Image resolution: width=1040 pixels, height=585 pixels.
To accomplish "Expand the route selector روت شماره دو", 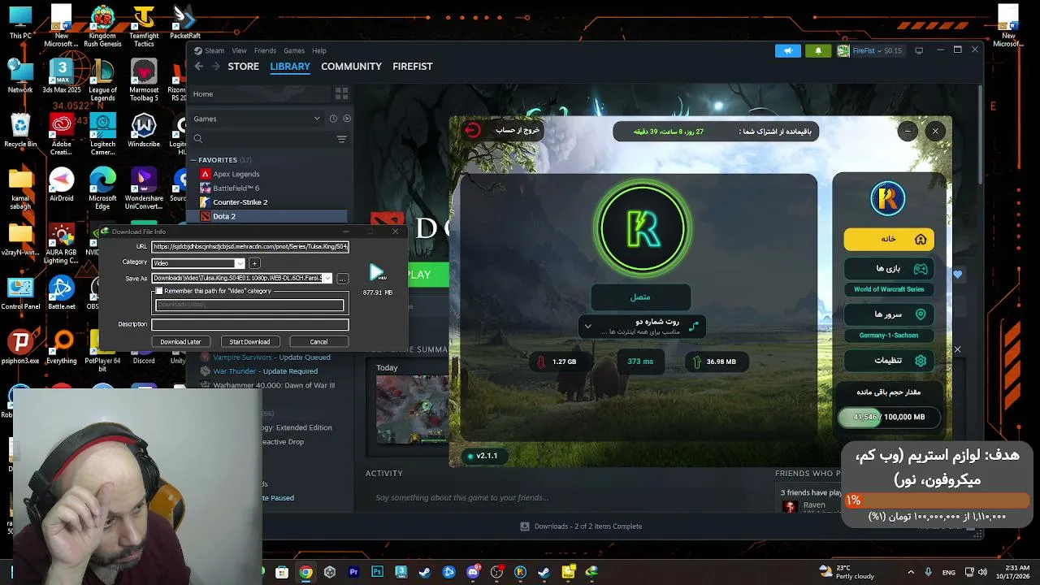I will (x=588, y=327).
